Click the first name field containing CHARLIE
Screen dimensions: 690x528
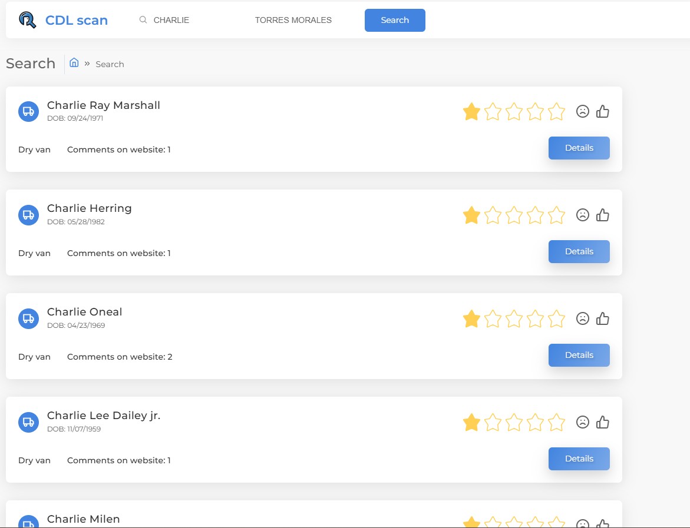pos(189,20)
